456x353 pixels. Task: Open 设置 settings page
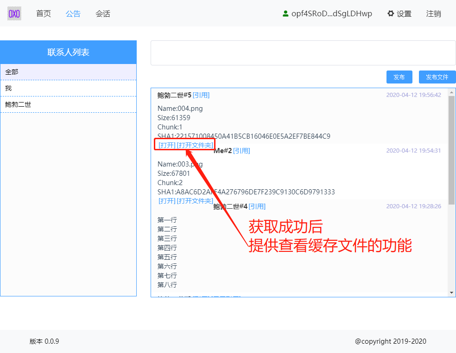coord(404,13)
